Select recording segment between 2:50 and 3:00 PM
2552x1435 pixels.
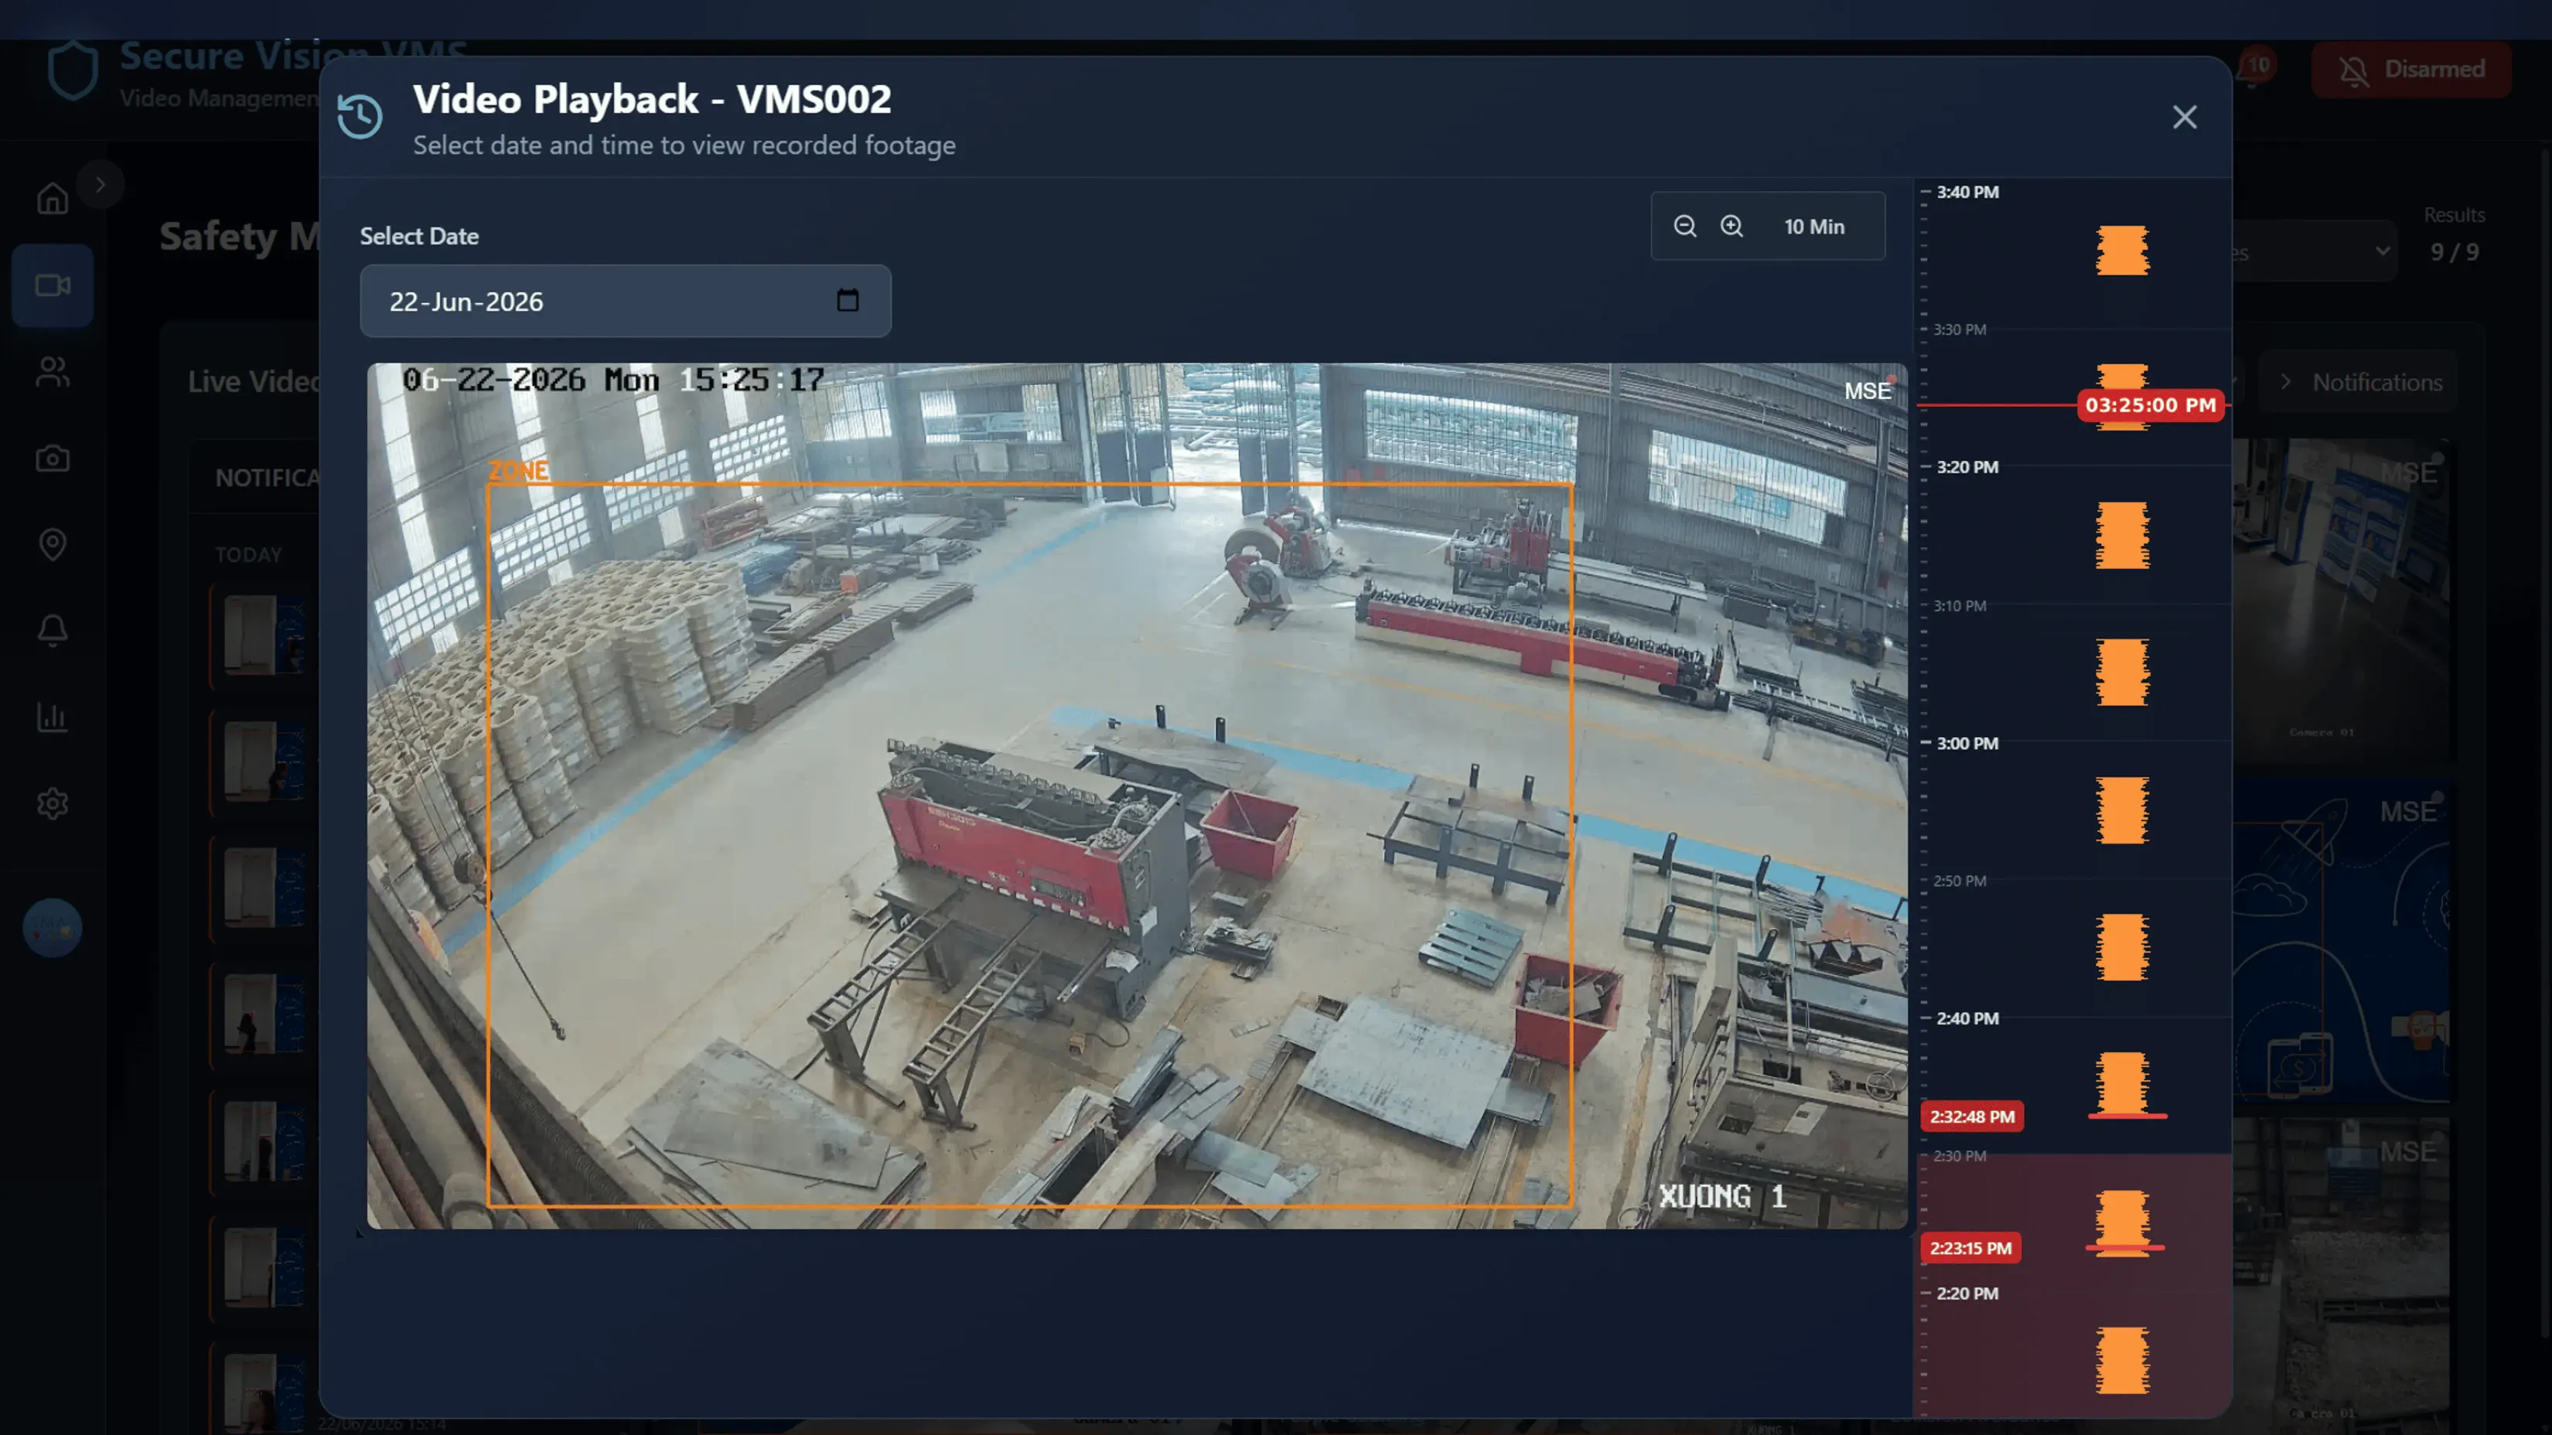(2122, 810)
